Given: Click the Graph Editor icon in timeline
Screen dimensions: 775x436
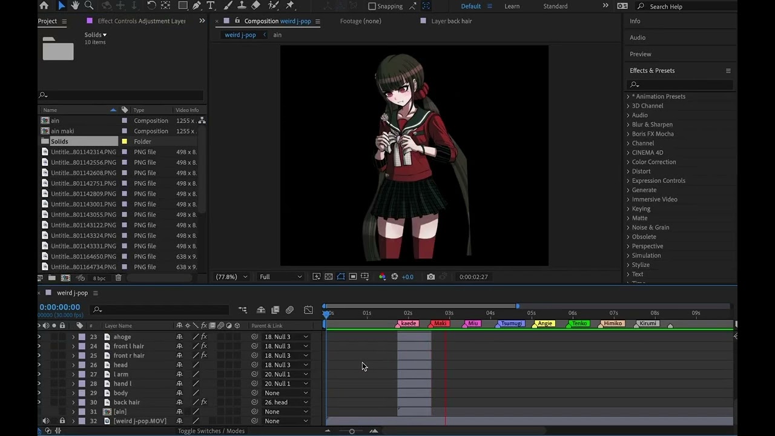Looking at the screenshot, I should 308,310.
